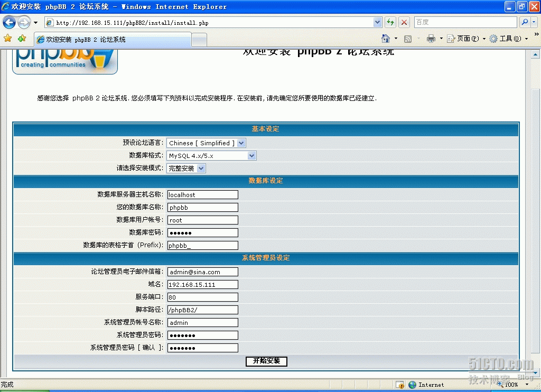
Task: Open the 完整安装 install mode dropdown
Action: (186, 169)
